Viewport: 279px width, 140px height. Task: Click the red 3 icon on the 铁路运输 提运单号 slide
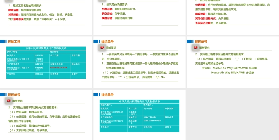point(9,101)
